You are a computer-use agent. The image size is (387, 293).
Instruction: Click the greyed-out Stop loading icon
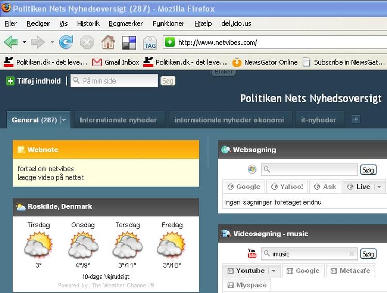click(x=87, y=42)
